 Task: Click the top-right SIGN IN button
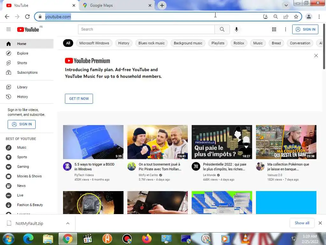pyautogui.click(x=305, y=29)
